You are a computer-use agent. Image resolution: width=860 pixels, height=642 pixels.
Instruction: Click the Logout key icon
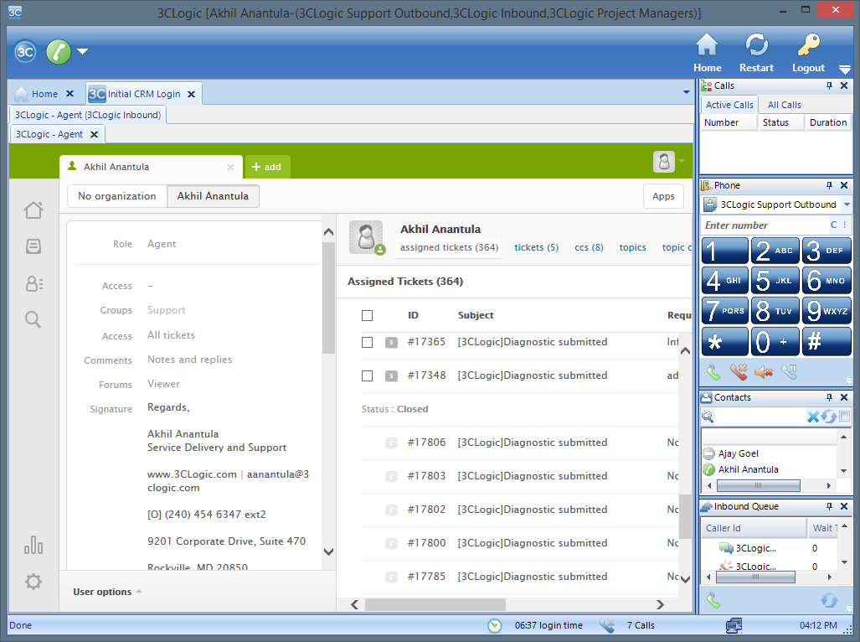point(808,45)
